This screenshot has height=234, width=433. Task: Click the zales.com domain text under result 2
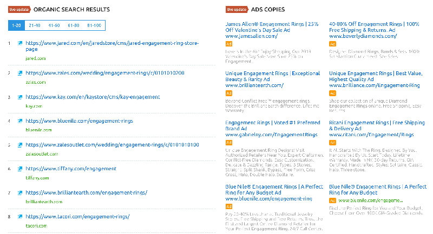[35, 82]
